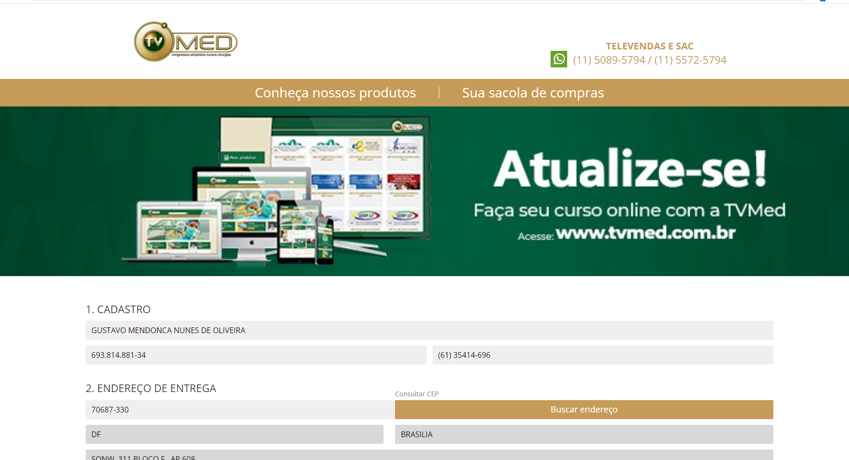Click the city field showing BRASILIA

tap(583, 434)
